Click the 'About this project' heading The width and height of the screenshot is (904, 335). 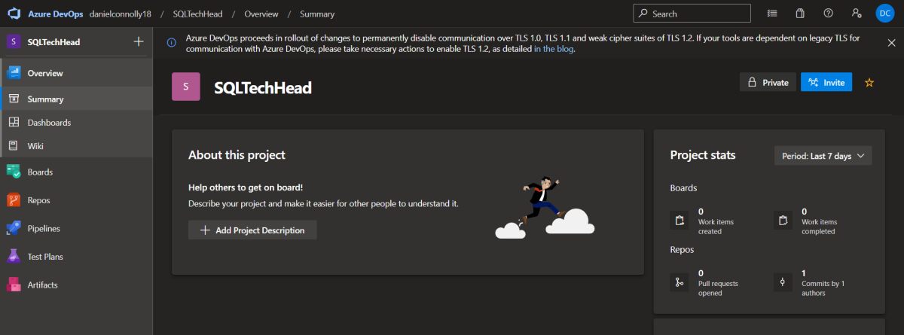point(237,155)
